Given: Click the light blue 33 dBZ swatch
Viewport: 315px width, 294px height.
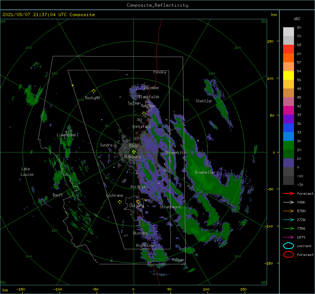Looking at the screenshot, I should click(x=288, y=136).
